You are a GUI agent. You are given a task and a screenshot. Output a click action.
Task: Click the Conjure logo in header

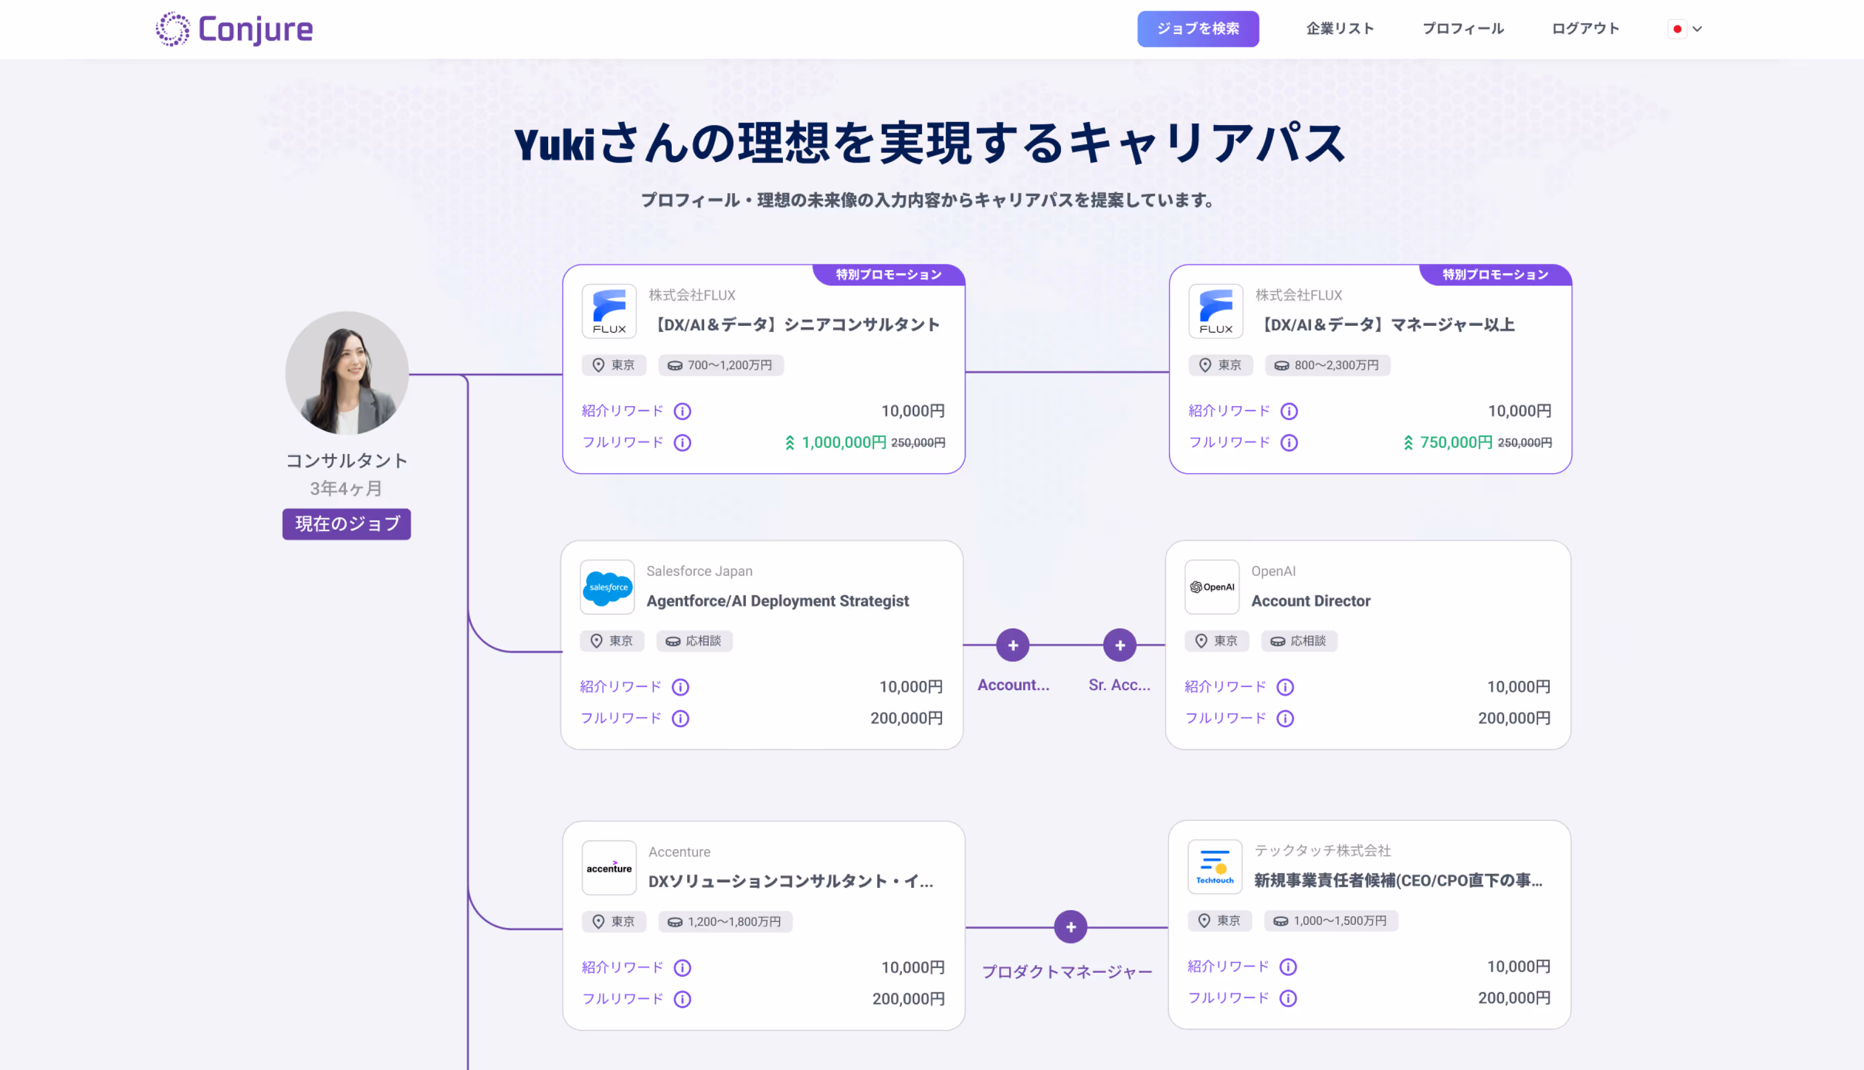tap(234, 29)
